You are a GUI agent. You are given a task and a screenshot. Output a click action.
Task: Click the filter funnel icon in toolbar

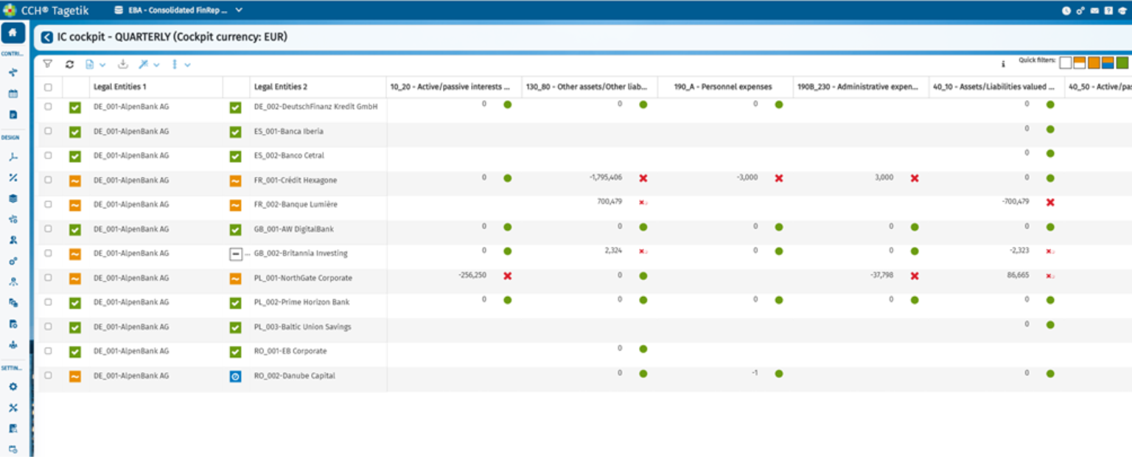[x=48, y=64]
